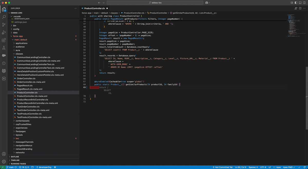Viewport: 308px width, 169px height.
Task: Open the Search view in activity bar
Action: [x=4, y=17]
